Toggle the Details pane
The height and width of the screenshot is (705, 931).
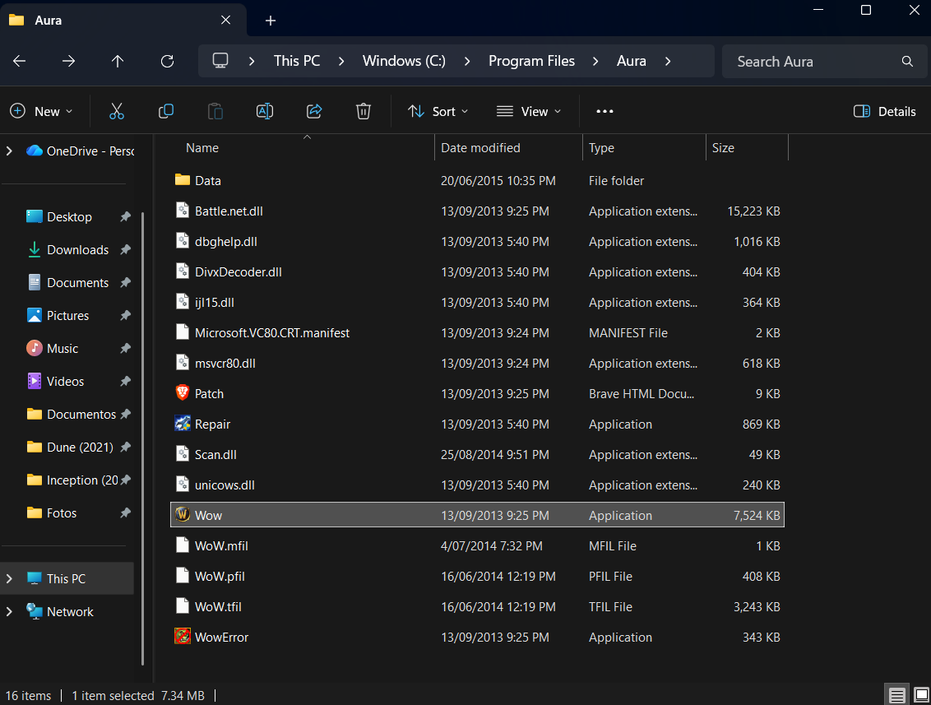[885, 111]
